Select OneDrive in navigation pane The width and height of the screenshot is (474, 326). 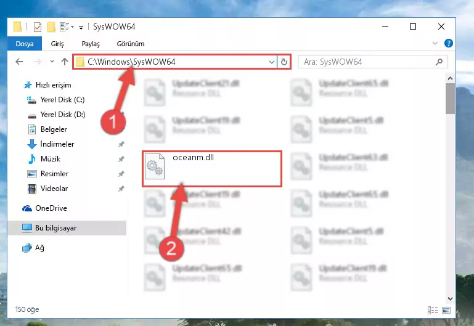44,208
